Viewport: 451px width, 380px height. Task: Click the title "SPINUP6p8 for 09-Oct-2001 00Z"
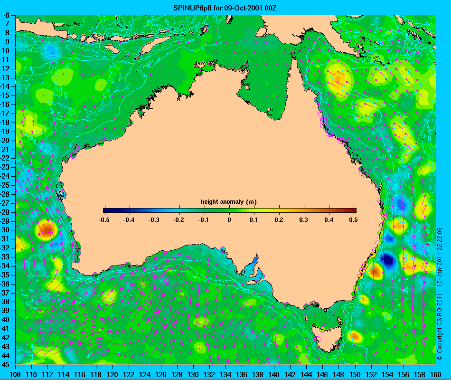pos(225,8)
